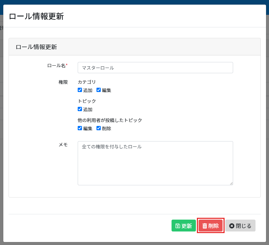The width and height of the screenshot is (269, 245).
Task: Toggle 編集 checkbox under 他の利用者が投稿したトピック
Action: pos(80,128)
